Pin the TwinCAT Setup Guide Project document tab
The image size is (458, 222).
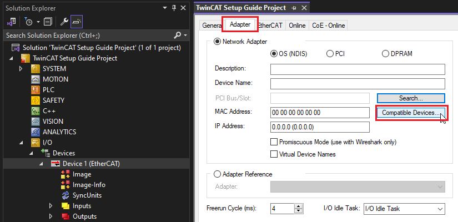294,8
